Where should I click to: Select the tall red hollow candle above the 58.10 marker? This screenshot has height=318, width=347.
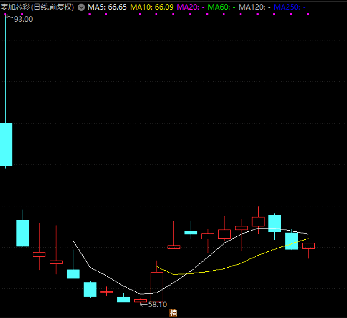pos(157,287)
